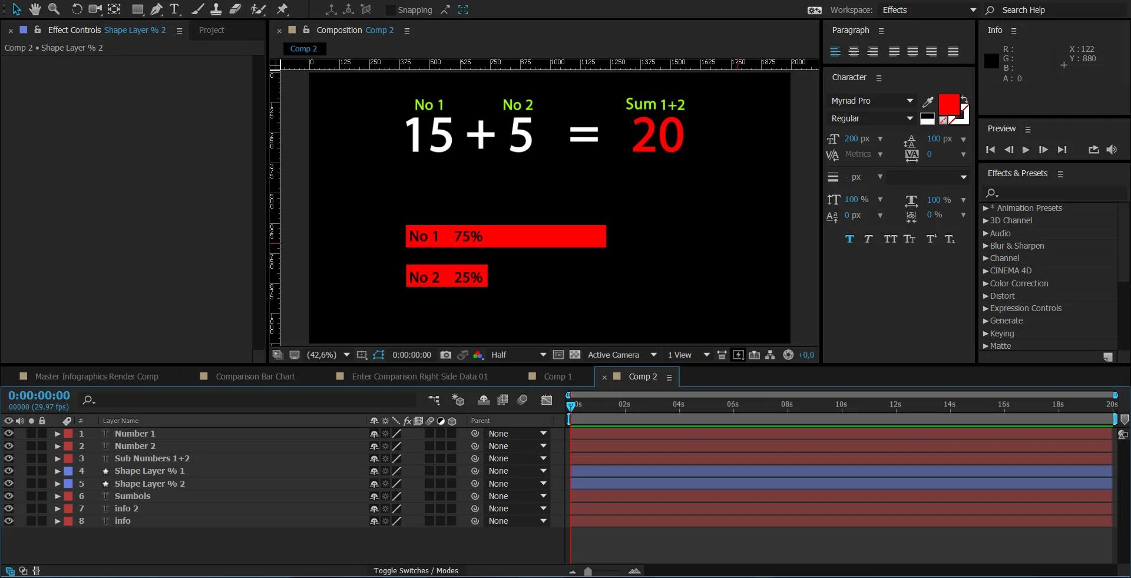Switch to the Comparison Bar Chart tab

click(x=255, y=376)
